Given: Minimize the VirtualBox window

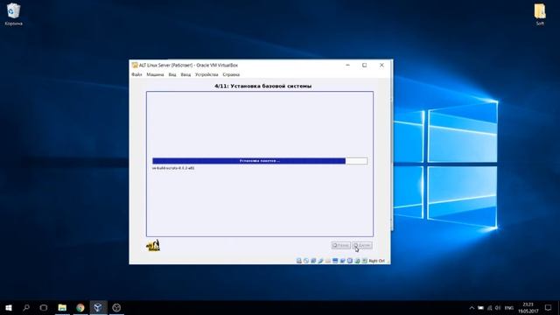Looking at the screenshot, I should pyautogui.click(x=347, y=65).
